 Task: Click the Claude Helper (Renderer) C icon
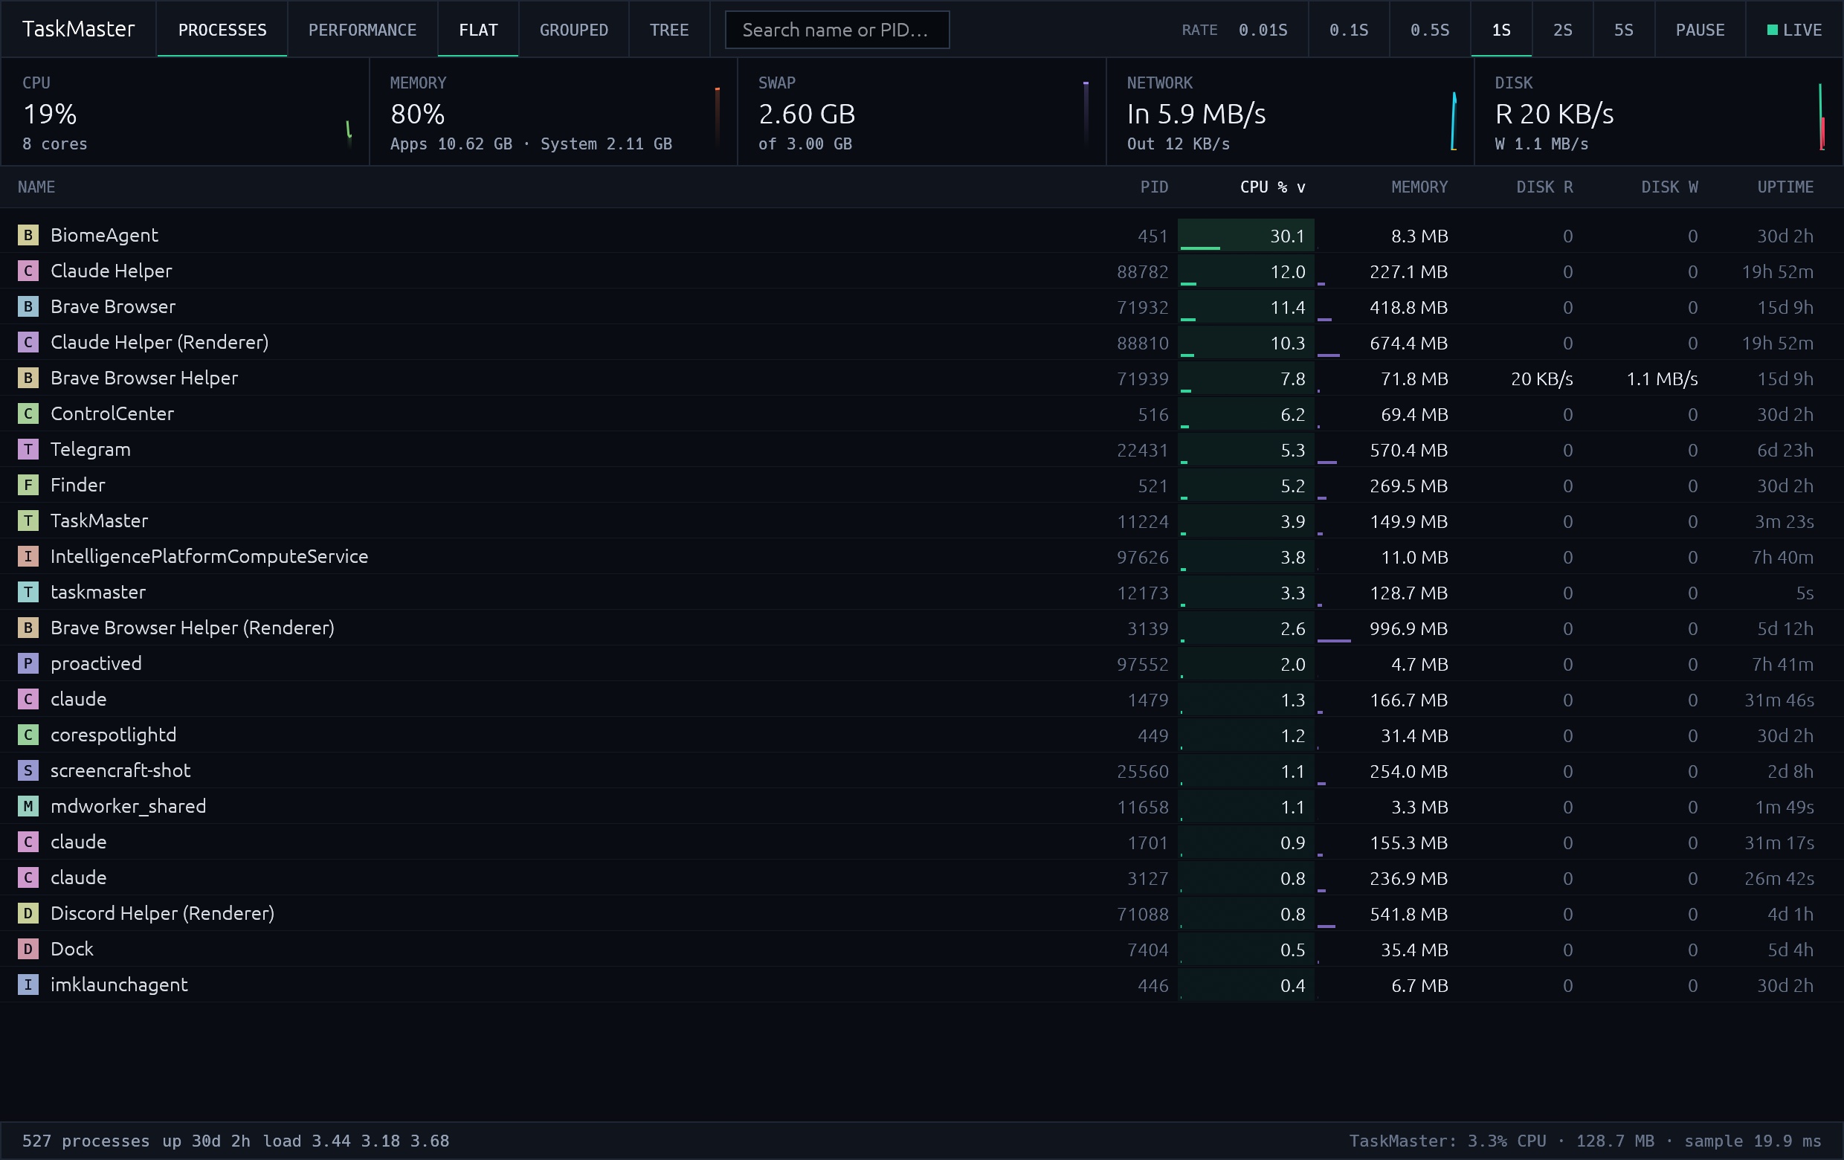(28, 342)
